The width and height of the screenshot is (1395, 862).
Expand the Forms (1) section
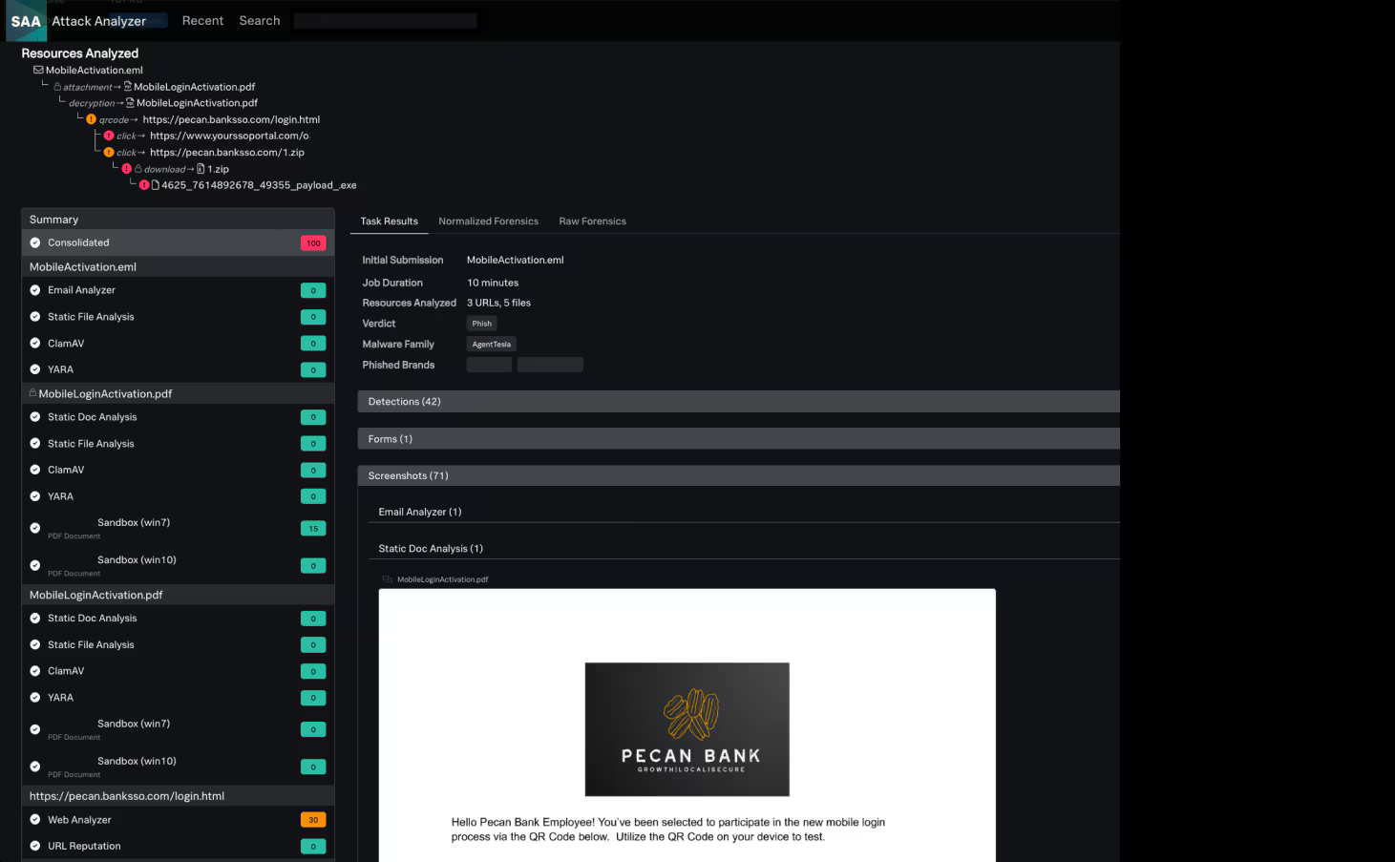pos(391,438)
